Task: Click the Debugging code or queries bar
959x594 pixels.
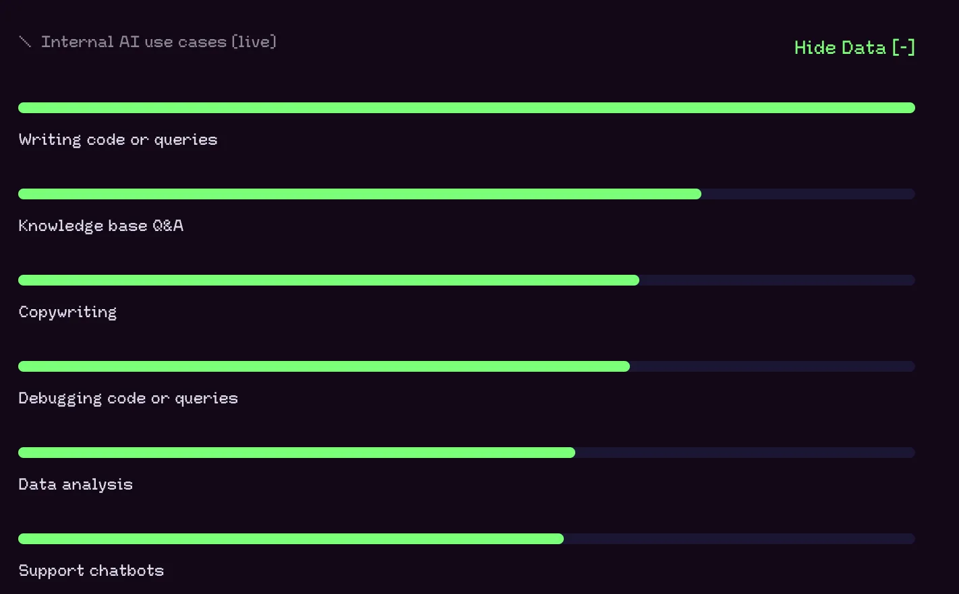Action: tap(467, 366)
